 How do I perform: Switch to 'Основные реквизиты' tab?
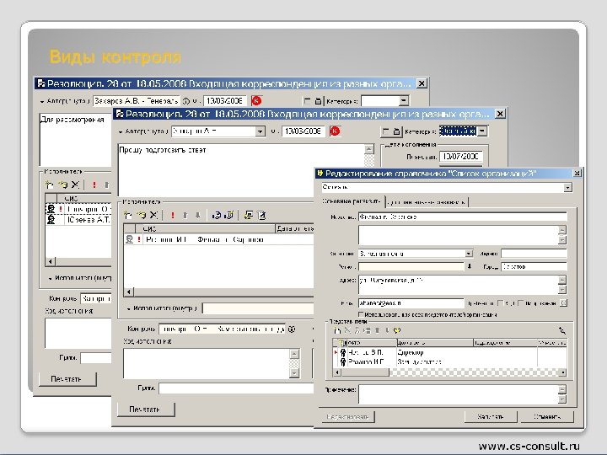(x=352, y=201)
